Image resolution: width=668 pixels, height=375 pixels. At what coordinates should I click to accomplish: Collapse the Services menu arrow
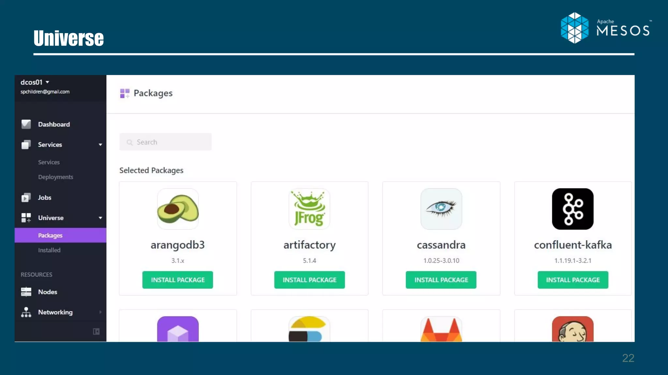[x=100, y=145]
